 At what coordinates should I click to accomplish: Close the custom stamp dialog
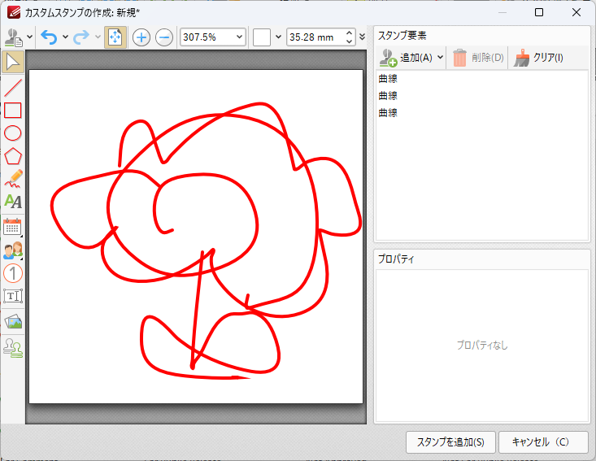click(576, 12)
